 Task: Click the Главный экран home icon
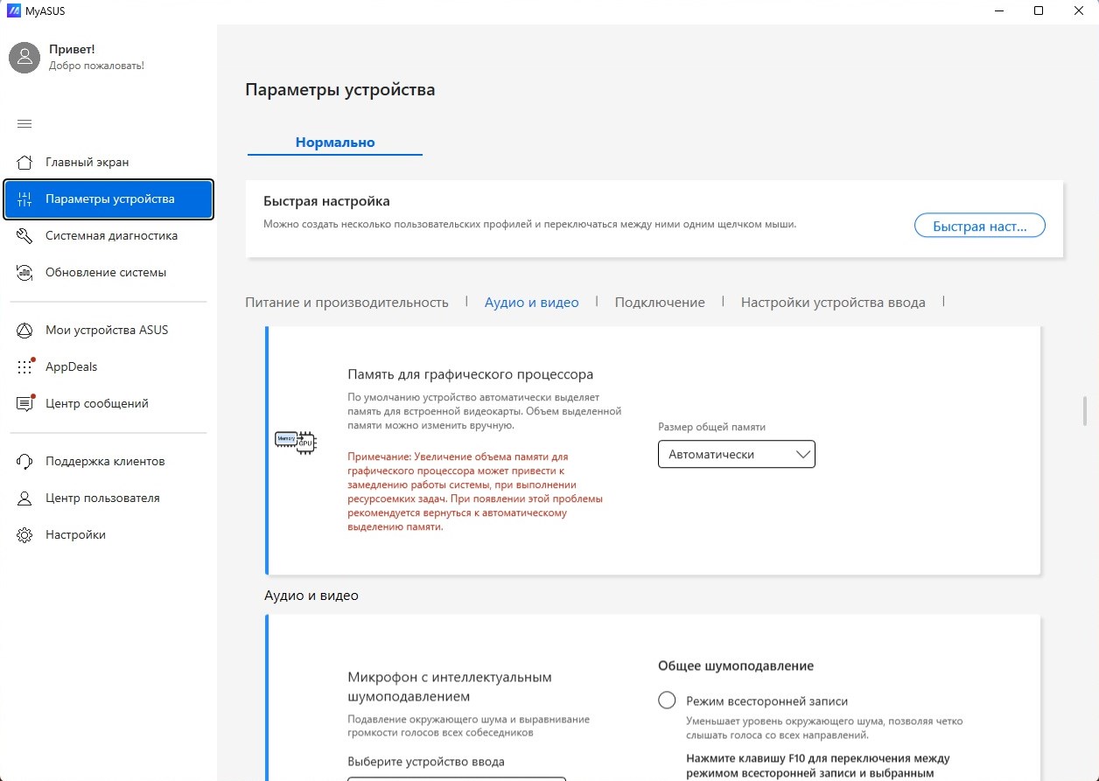(24, 162)
